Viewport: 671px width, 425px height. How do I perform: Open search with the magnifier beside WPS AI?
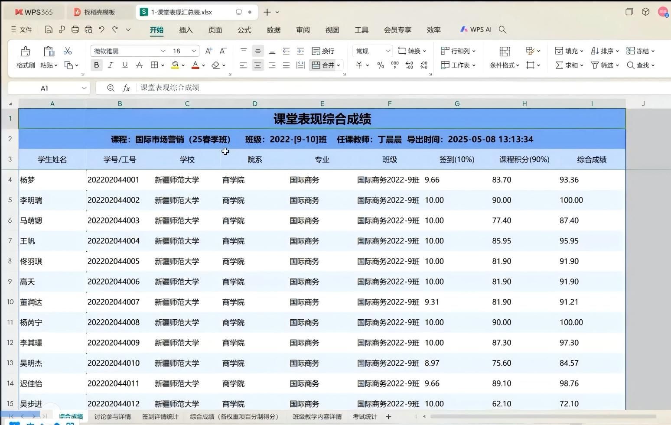502,29
